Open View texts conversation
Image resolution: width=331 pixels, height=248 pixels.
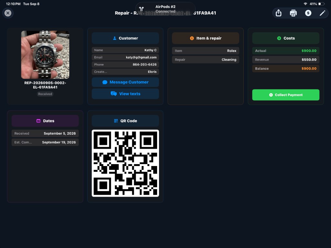[125, 94]
